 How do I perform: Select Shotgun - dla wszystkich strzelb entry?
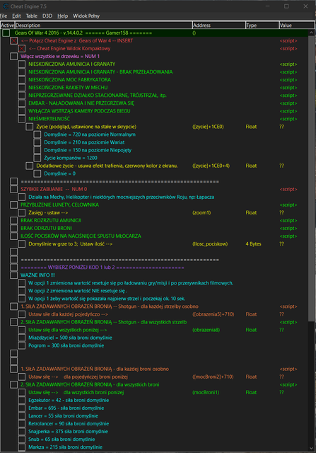click(104, 322)
